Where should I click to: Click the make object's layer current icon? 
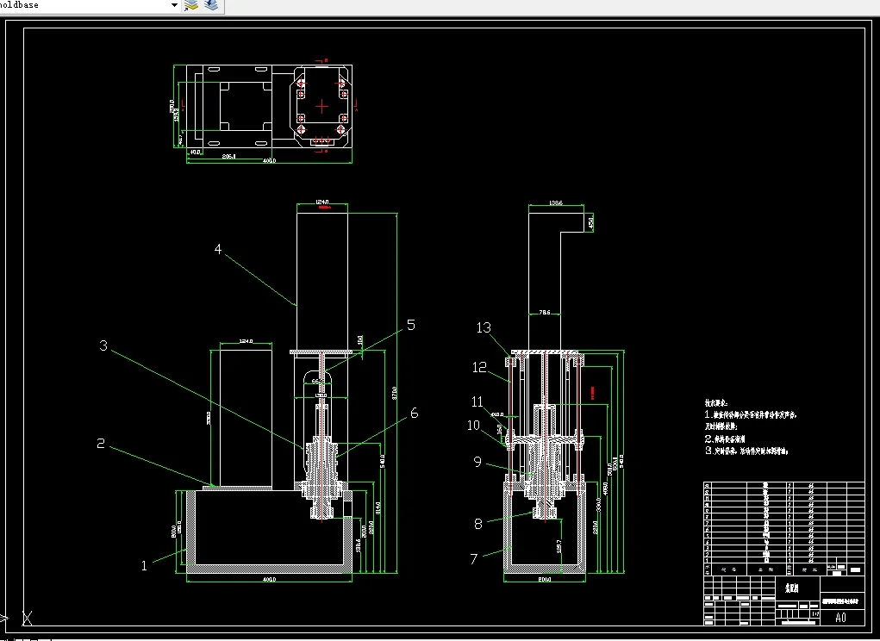[191, 5]
